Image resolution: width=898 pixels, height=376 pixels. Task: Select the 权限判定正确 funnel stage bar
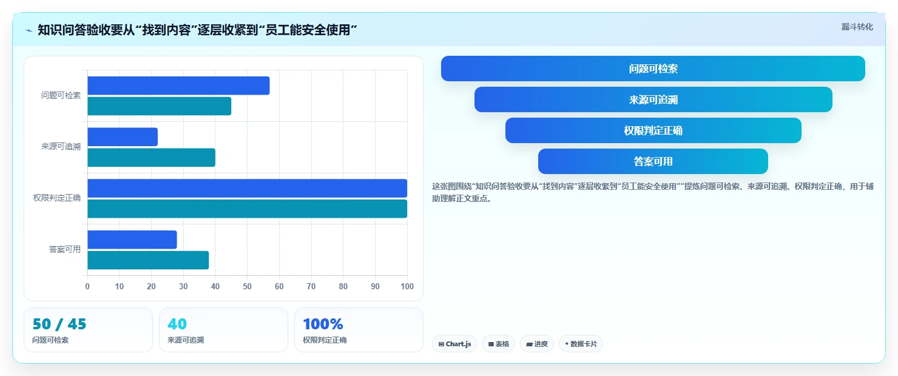tap(653, 130)
